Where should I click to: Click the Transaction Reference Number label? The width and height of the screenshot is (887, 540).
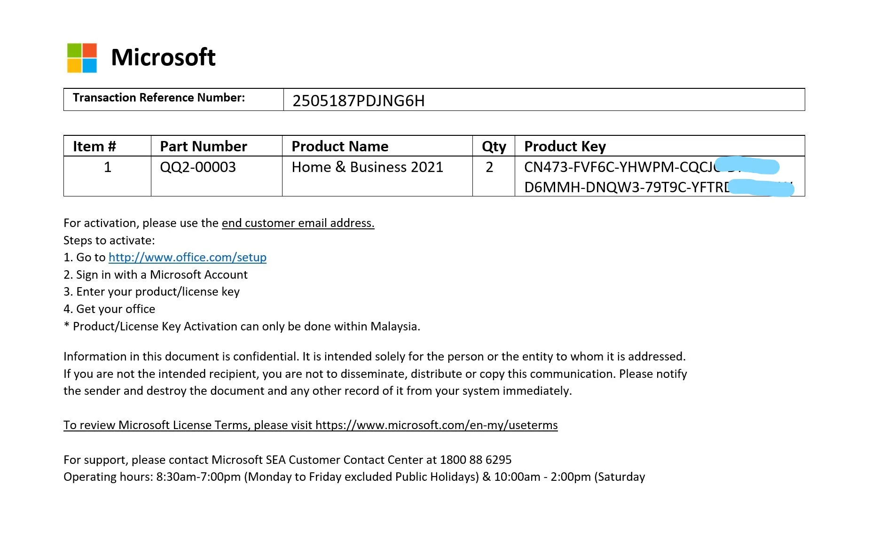pos(159,98)
